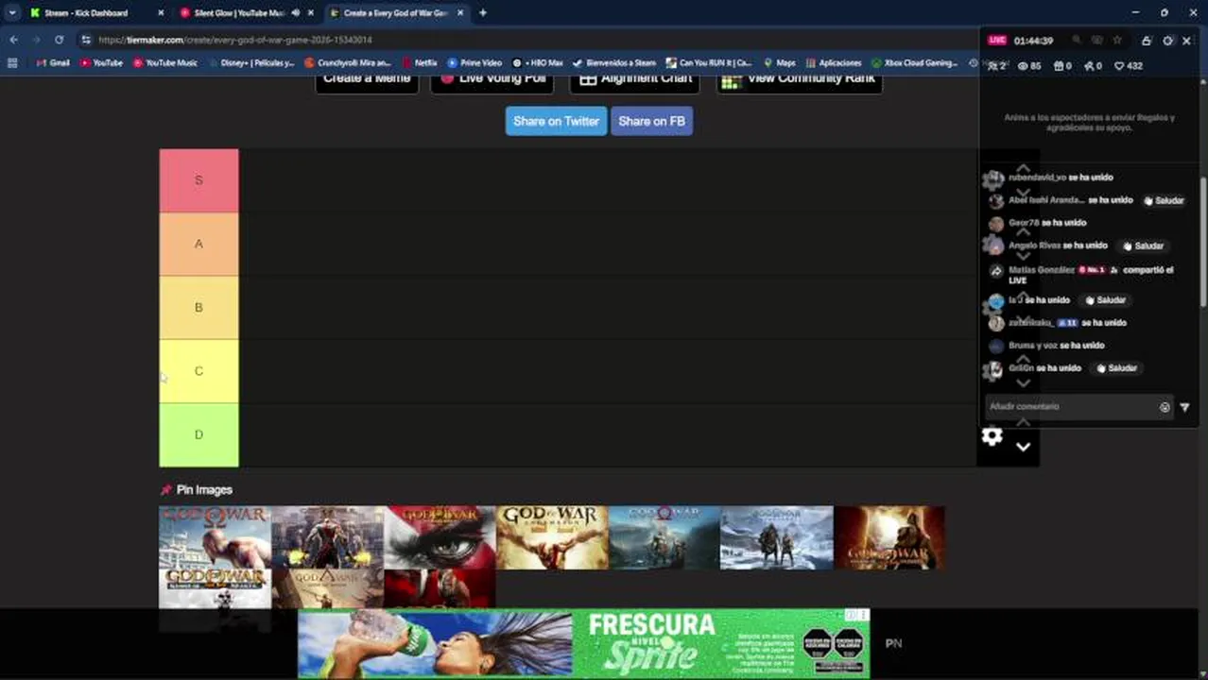Viewport: 1208px width, 680px height.
Task: Pick the first God of War cover image
Action: pyautogui.click(x=215, y=537)
